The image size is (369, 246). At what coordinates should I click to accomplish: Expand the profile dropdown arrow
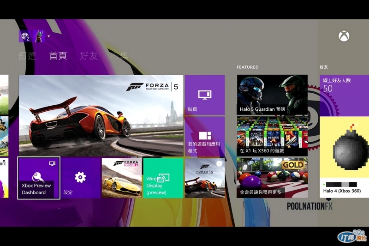(49, 36)
